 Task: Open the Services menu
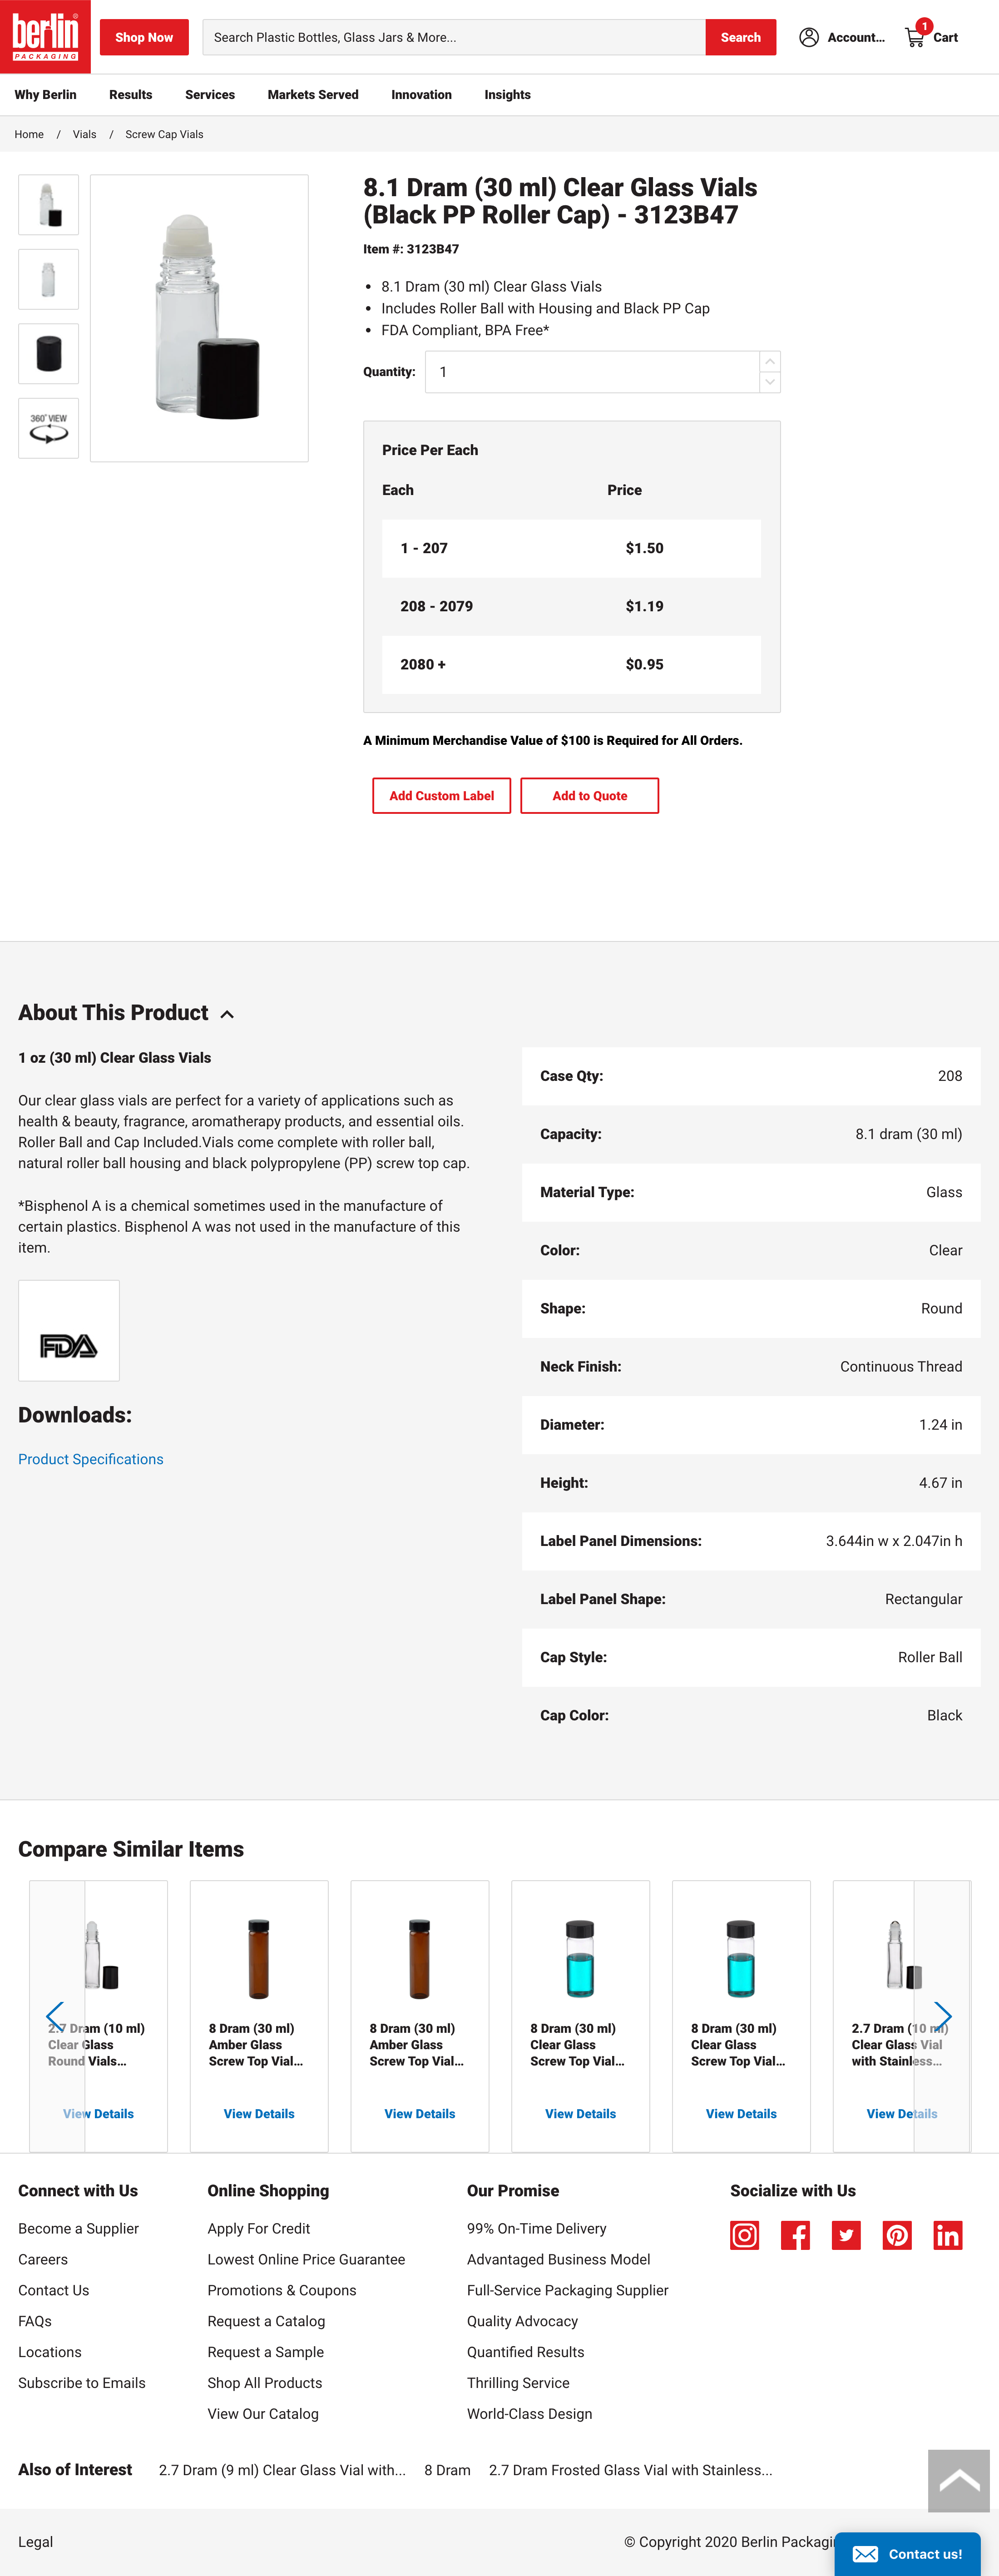[x=209, y=94]
